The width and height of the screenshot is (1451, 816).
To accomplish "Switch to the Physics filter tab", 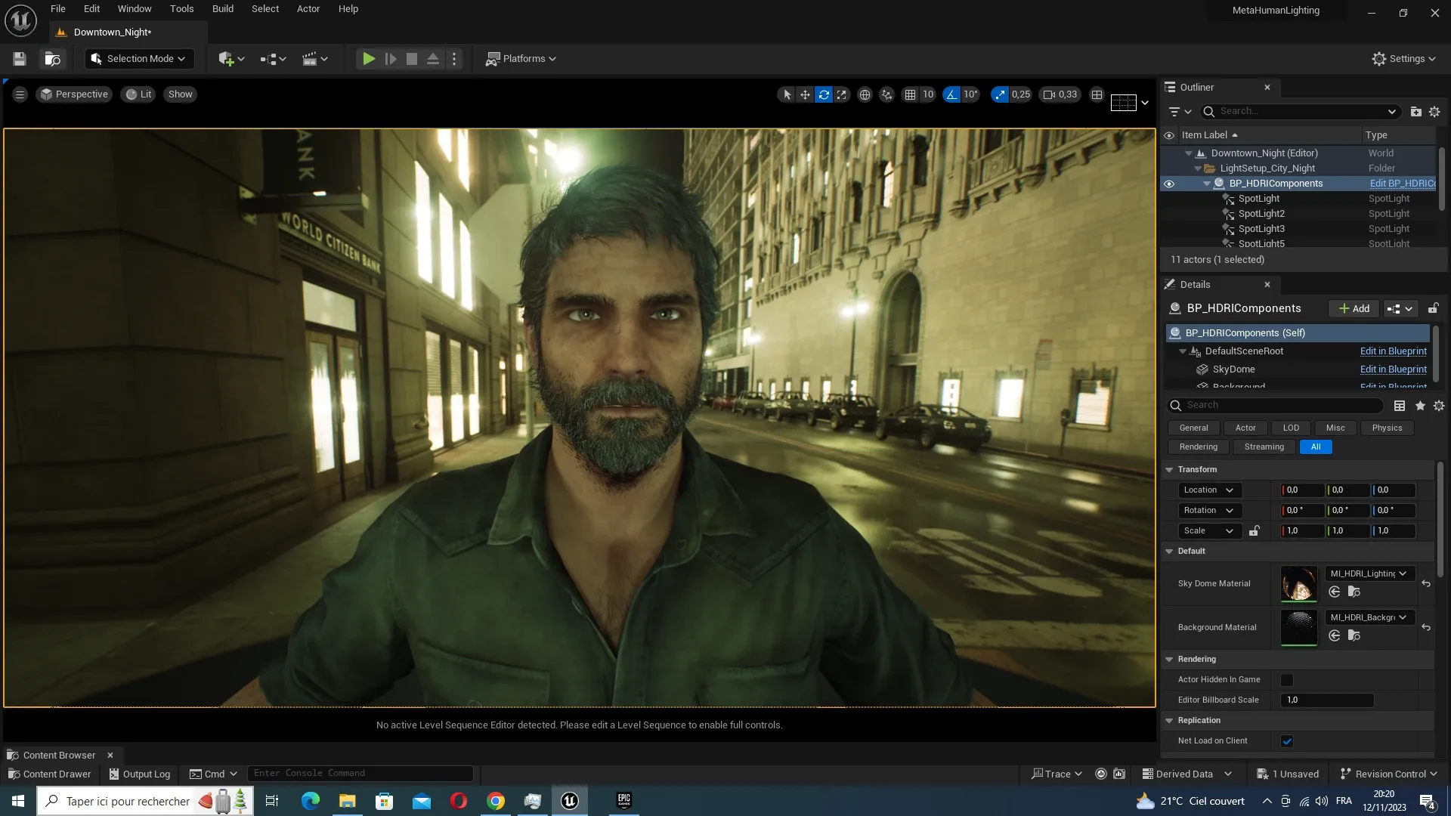I will [x=1387, y=428].
